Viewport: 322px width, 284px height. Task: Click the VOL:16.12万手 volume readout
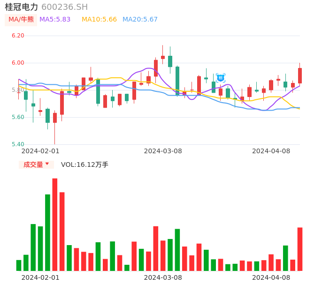(84, 164)
